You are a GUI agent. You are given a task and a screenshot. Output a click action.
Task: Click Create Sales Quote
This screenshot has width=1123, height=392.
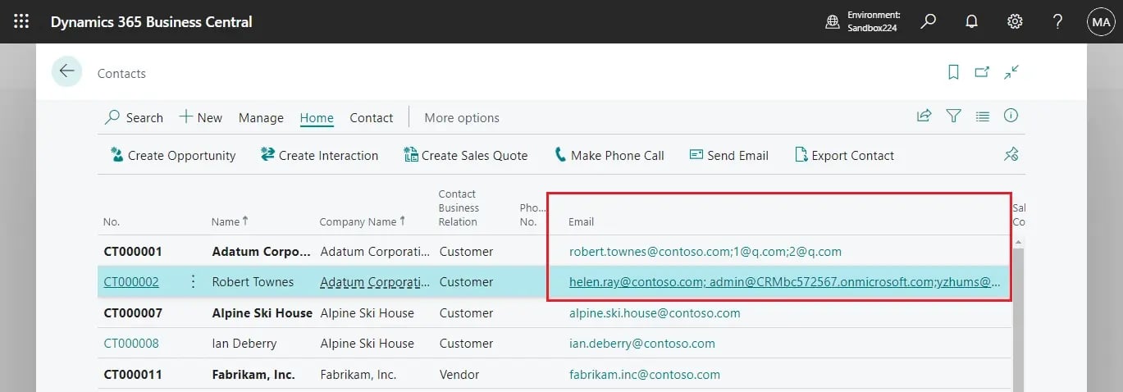465,155
